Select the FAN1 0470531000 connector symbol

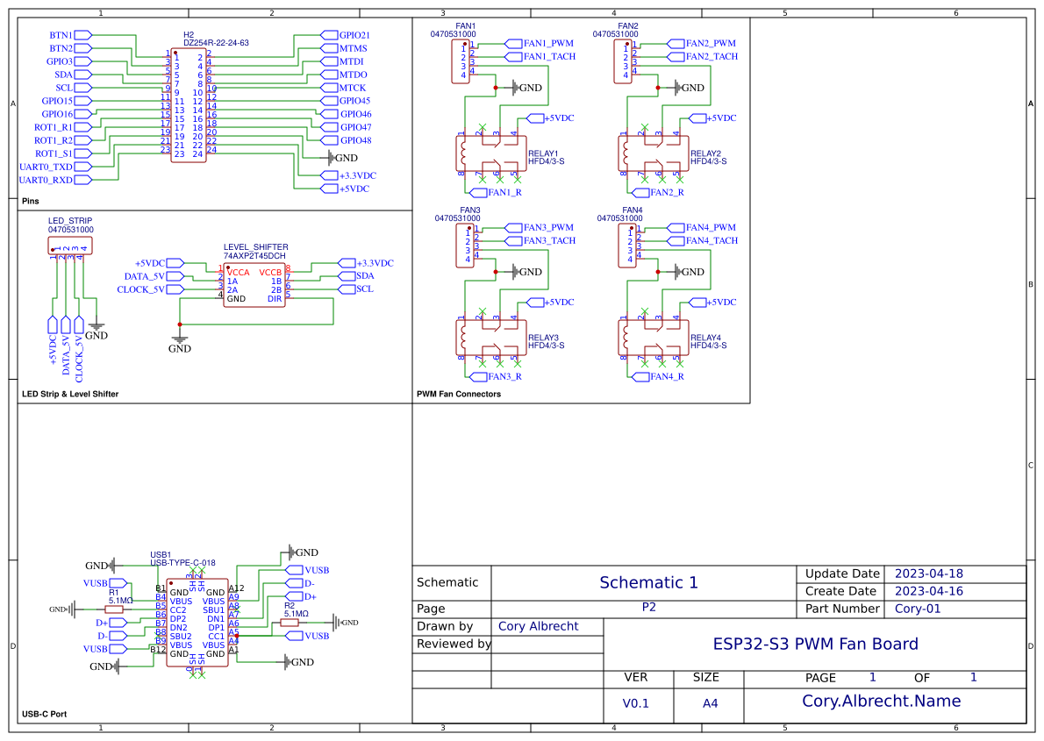(461, 61)
